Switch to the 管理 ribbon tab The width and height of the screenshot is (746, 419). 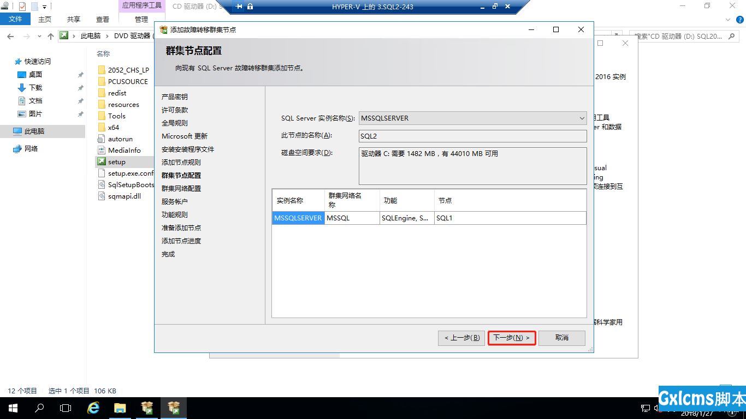pyautogui.click(x=141, y=19)
